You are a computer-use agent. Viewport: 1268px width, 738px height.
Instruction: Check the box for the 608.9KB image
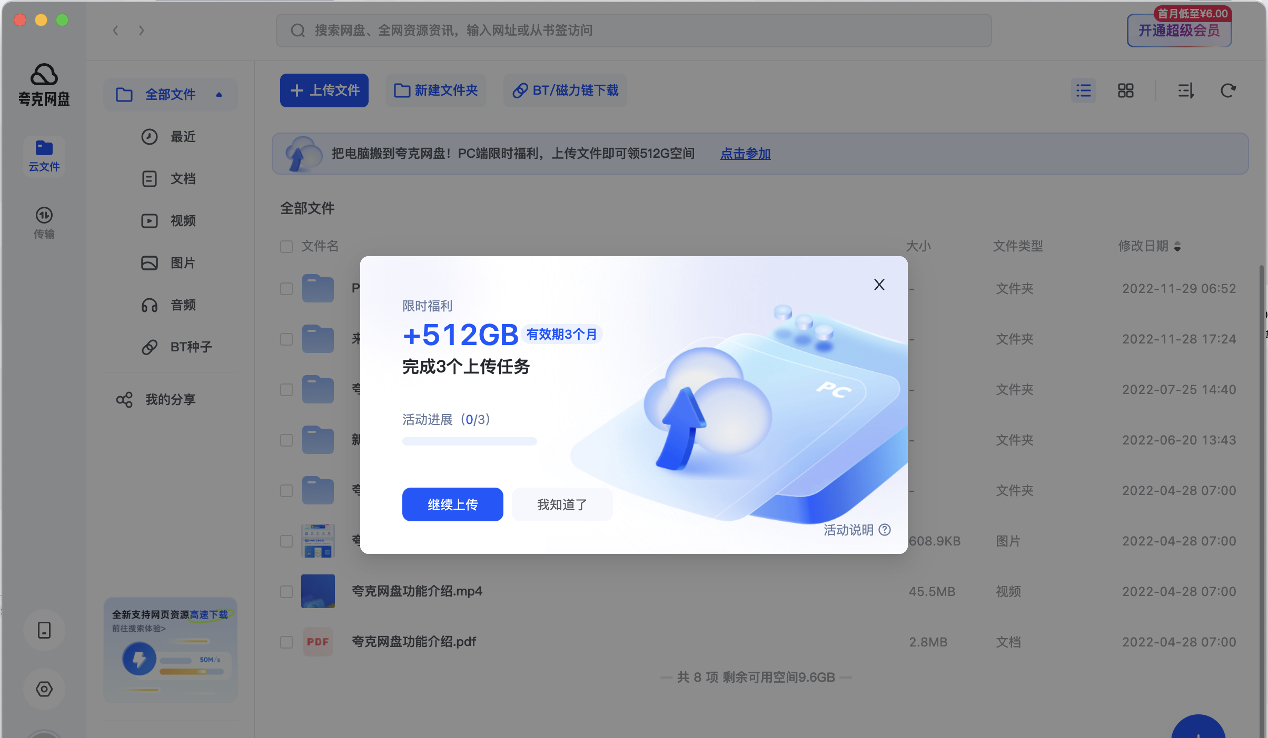tap(286, 541)
